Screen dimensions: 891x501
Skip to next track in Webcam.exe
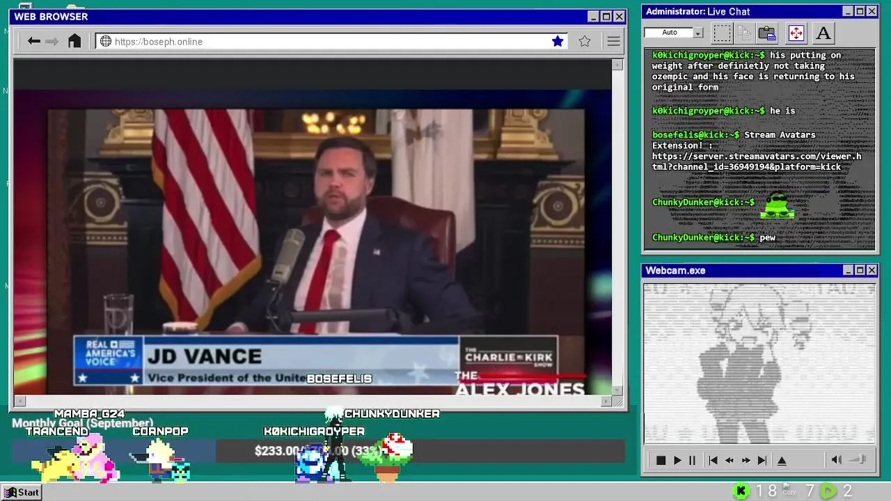point(762,460)
